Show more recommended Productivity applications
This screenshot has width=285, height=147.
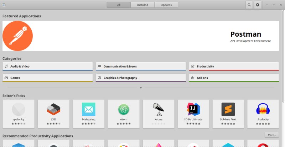coord(272,135)
